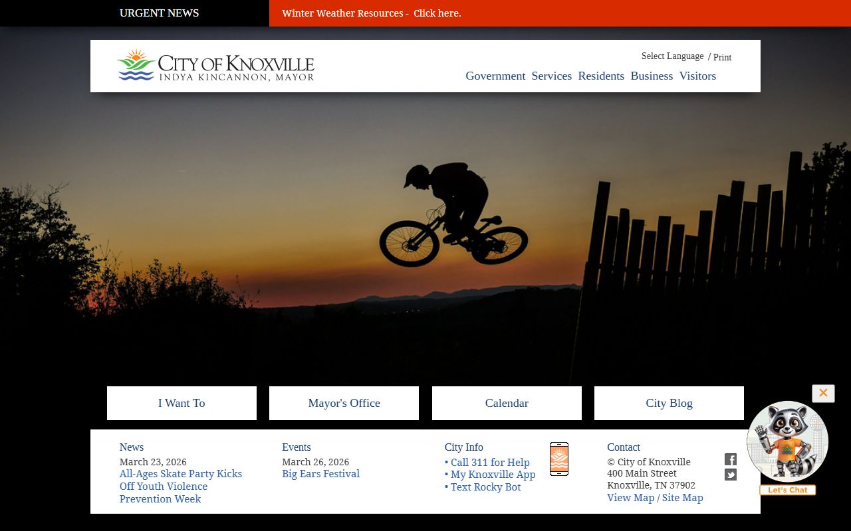The image size is (851, 531).
Task: Open the Calendar button
Action: pyautogui.click(x=507, y=403)
